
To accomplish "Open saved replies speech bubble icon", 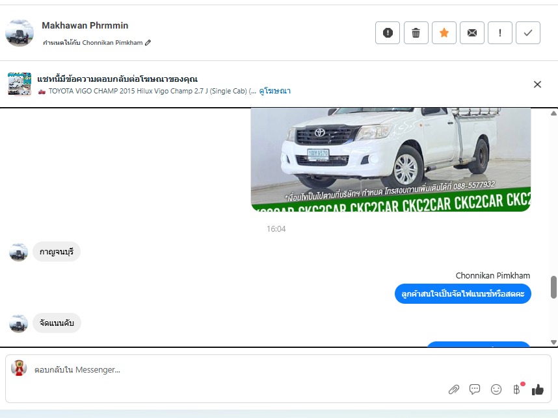I will (475, 389).
